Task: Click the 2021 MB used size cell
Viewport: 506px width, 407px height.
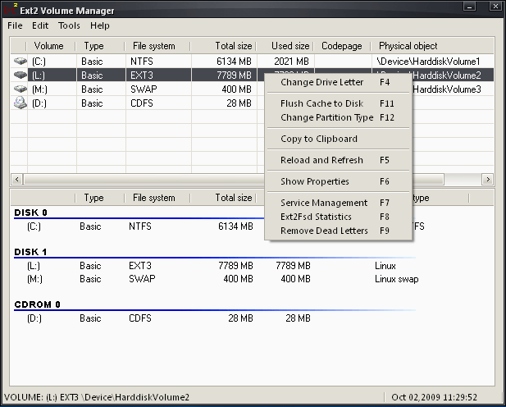Action: coord(291,61)
